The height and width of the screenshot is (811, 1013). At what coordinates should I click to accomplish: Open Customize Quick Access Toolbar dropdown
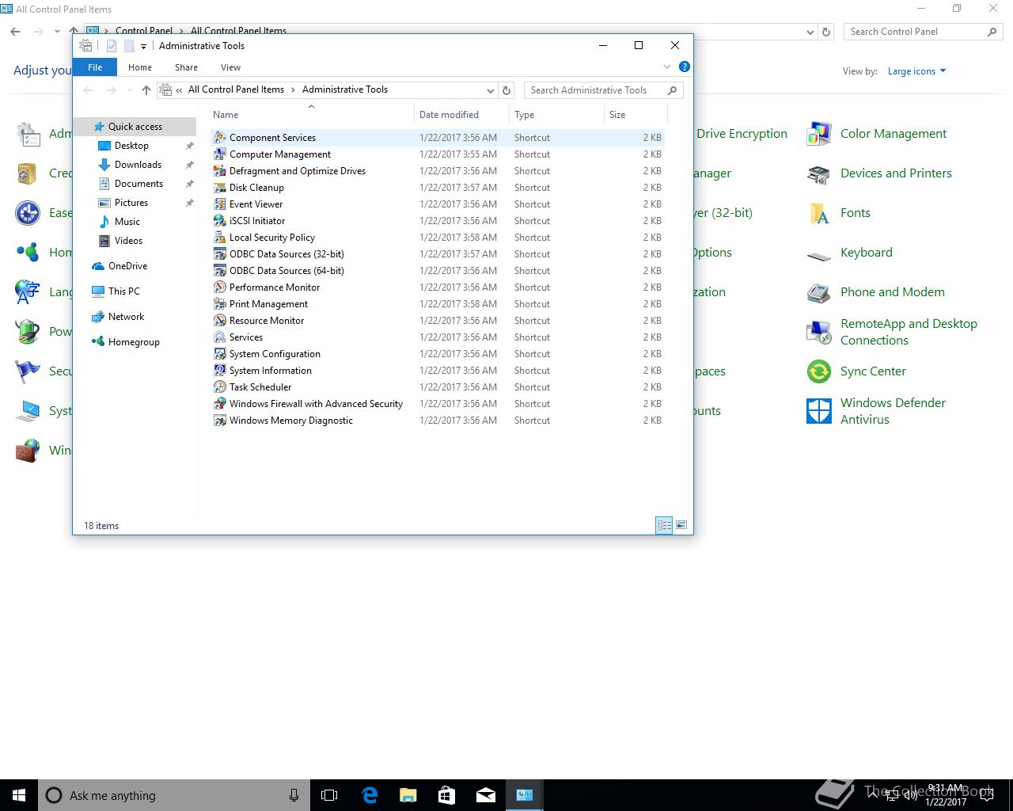click(x=143, y=46)
